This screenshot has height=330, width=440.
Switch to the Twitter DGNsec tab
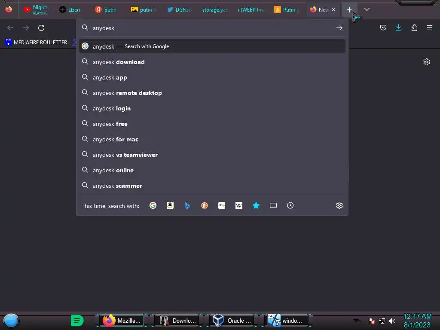click(180, 9)
